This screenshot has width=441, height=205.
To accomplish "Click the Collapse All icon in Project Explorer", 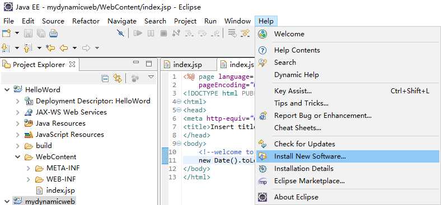I will [x=105, y=79].
